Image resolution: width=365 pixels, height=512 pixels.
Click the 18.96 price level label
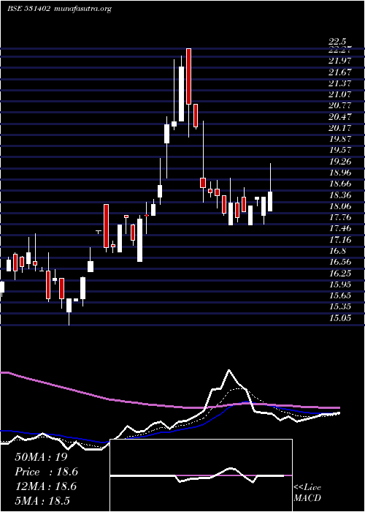pos(340,173)
